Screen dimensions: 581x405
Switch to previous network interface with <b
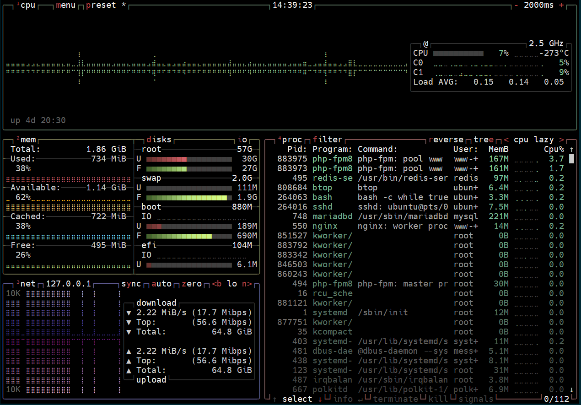217,284
